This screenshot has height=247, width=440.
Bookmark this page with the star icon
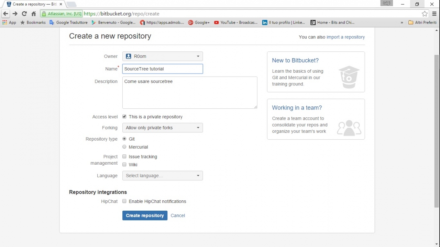tap(425, 14)
